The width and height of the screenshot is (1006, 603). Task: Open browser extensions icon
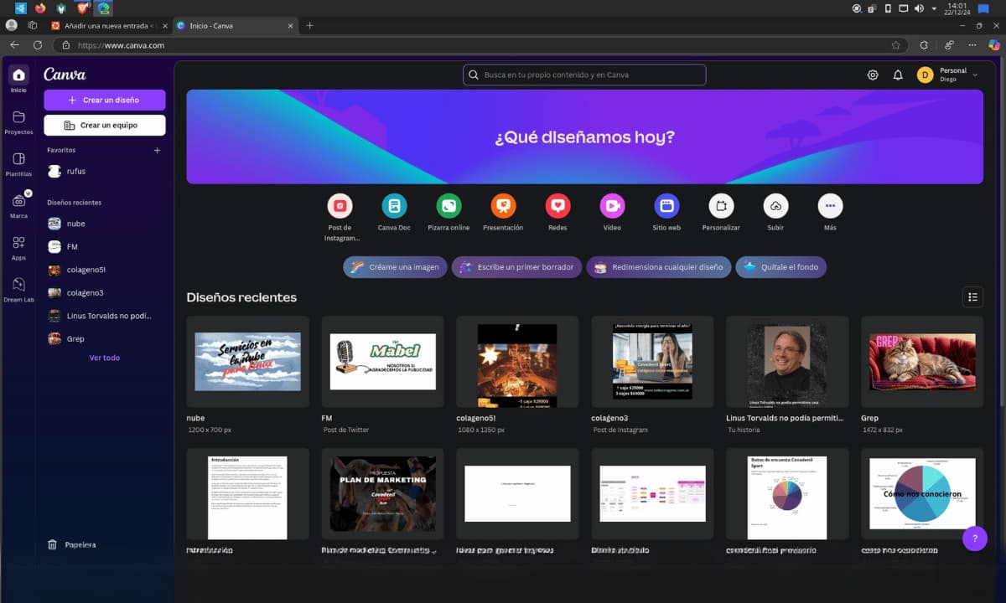924,45
